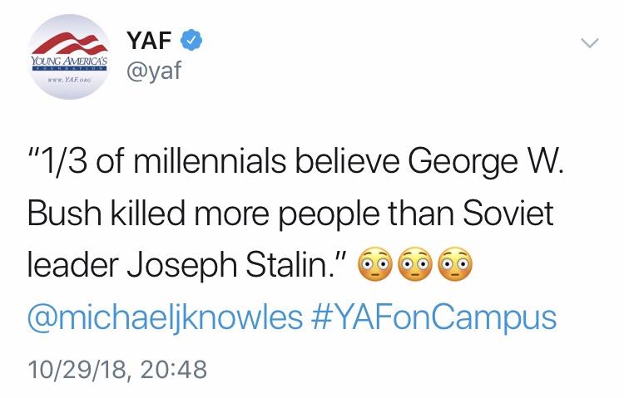
Task: Click the words George W. in tweet
Action: pyautogui.click(x=487, y=162)
